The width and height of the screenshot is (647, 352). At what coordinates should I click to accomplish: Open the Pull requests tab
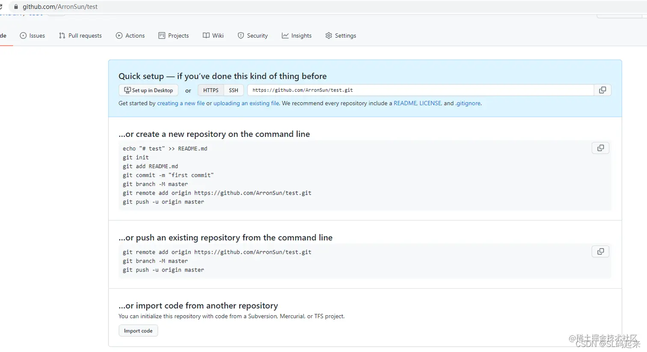coord(80,35)
